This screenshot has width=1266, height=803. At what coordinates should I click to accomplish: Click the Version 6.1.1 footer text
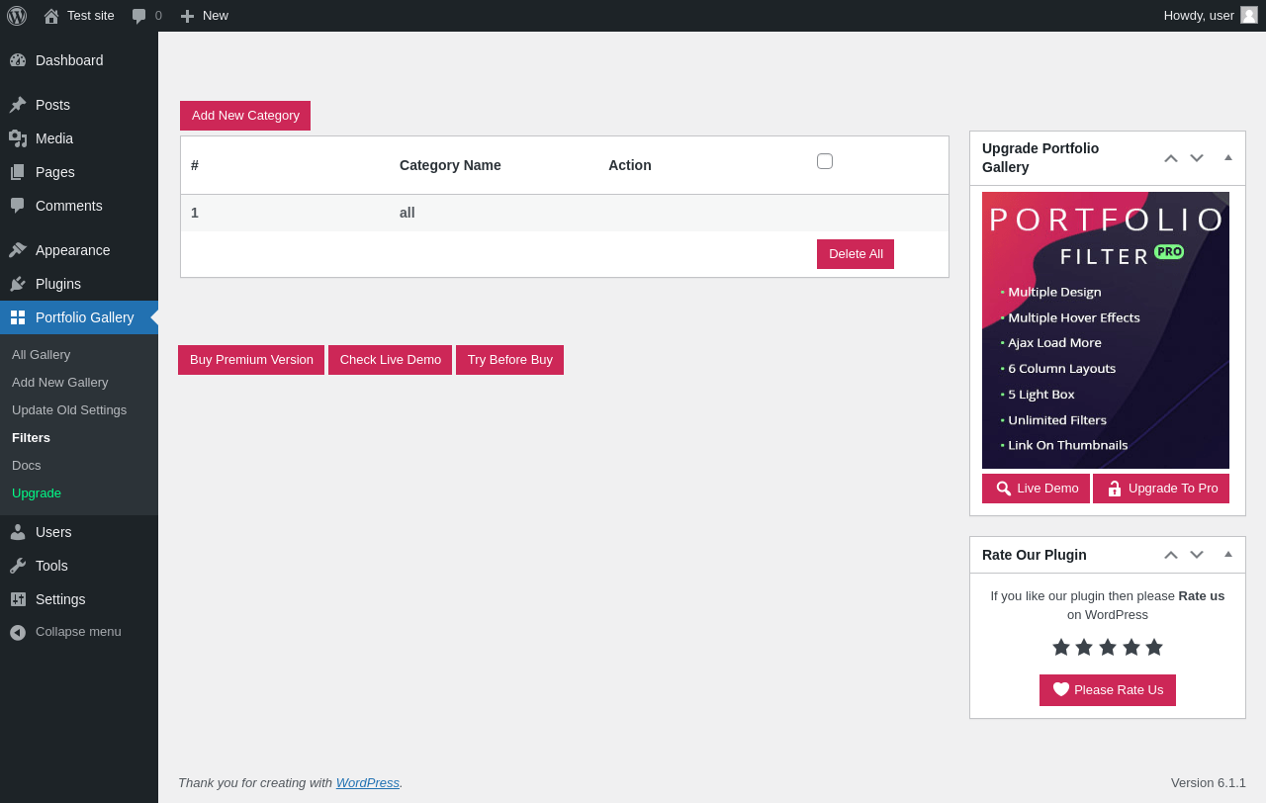pyautogui.click(x=1209, y=782)
